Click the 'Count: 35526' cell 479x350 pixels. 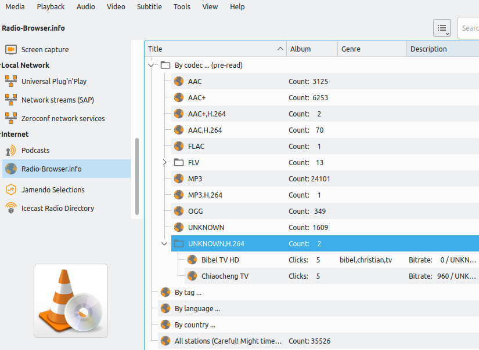click(x=309, y=341)
